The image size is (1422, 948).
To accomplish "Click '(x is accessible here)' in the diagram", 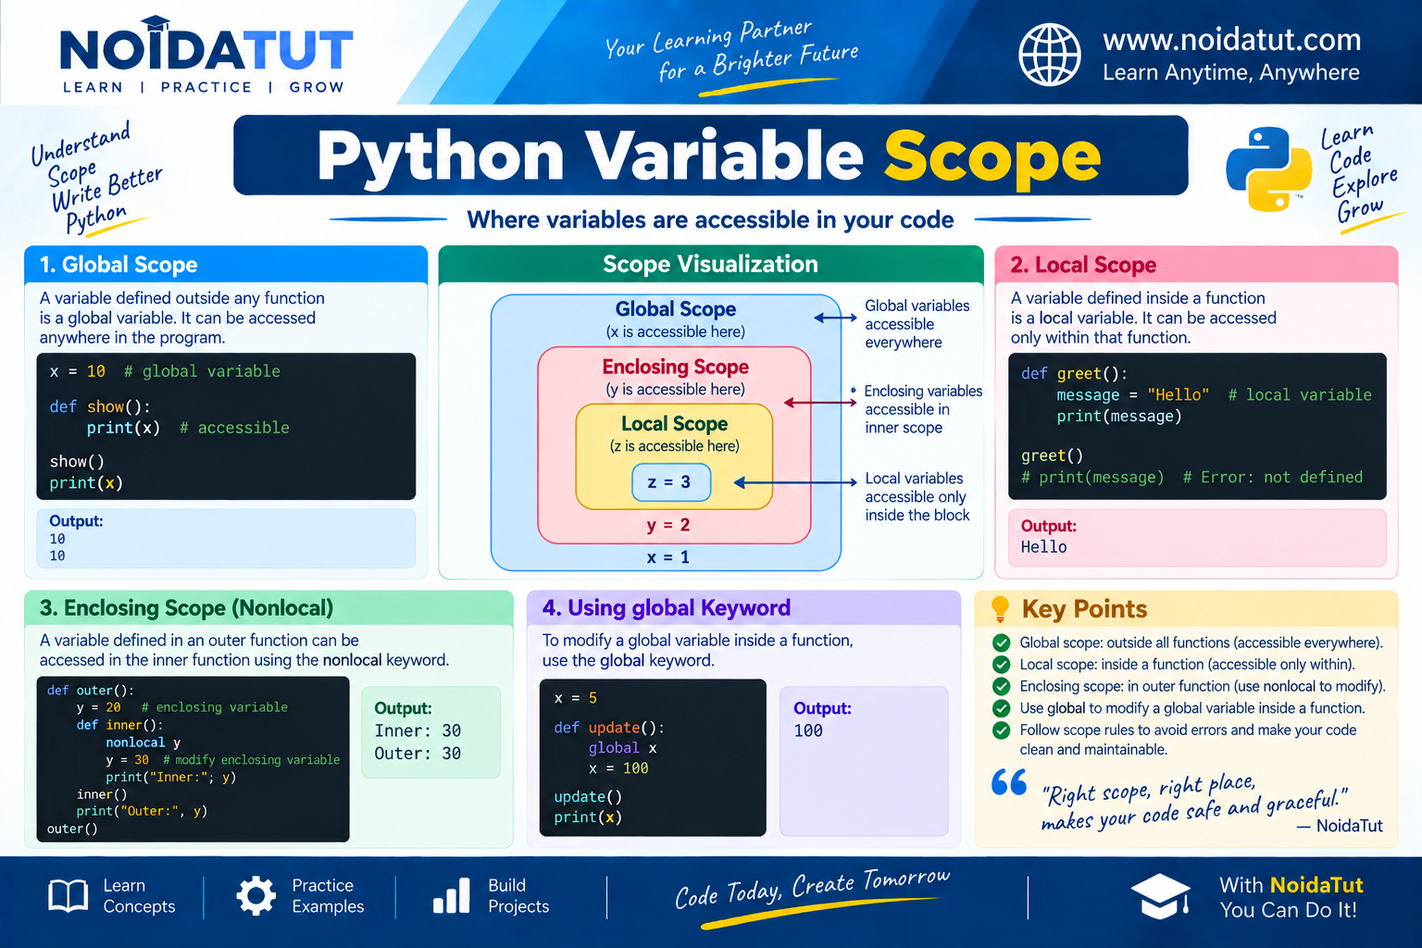I will point(676,331).
